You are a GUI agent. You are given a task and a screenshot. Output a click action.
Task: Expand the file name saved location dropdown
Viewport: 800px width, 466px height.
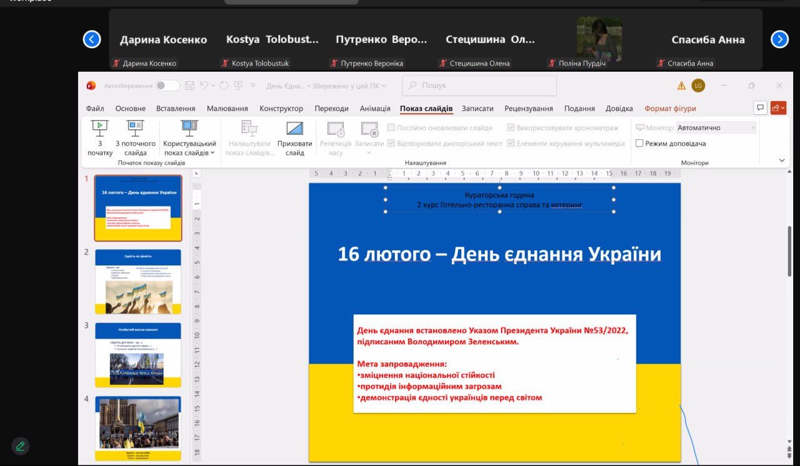click(x=384, y=86)
